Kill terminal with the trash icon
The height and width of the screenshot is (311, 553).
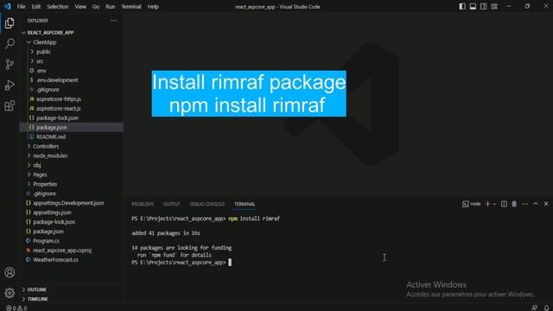[514, 204]
